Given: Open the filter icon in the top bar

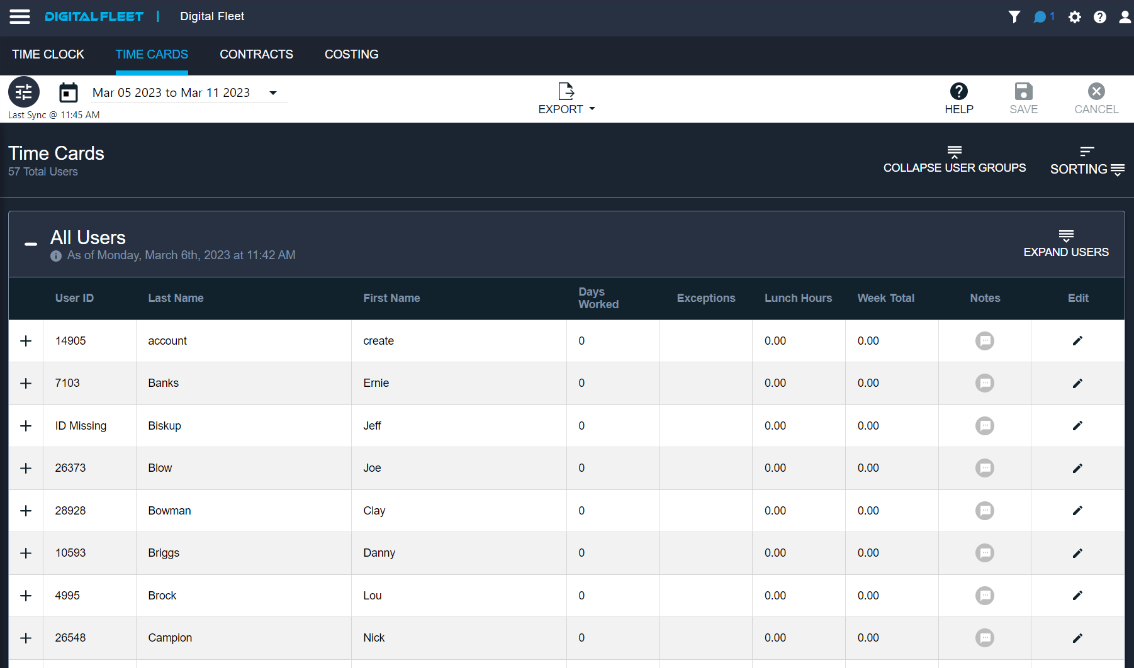Looking at the screenshot, I should 1014,17.
